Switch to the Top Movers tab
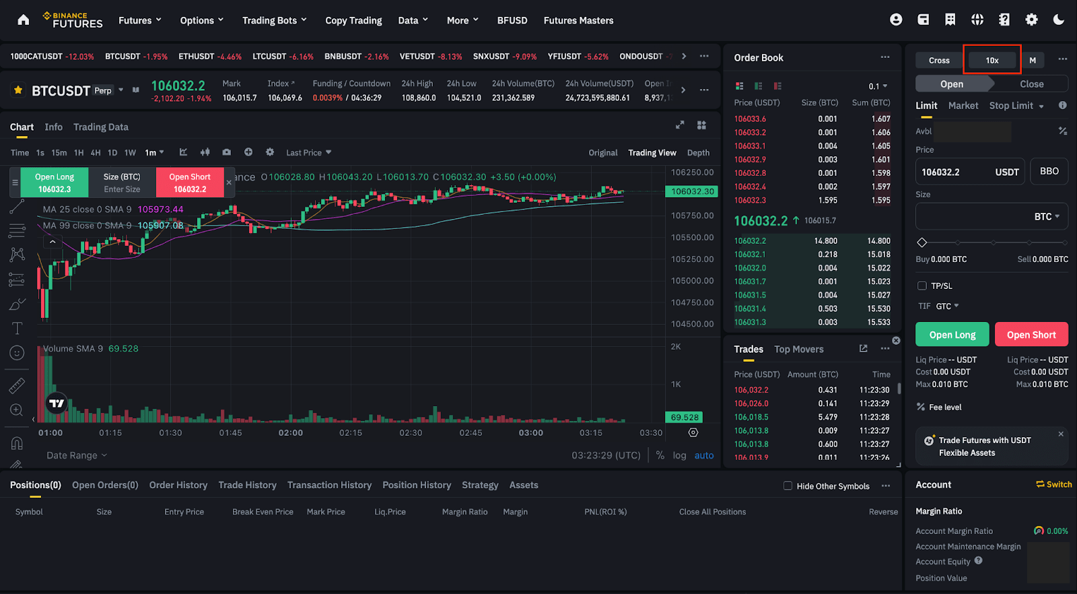The height and width of the screenshot is (594, 1077). click(x=798, y=349)
